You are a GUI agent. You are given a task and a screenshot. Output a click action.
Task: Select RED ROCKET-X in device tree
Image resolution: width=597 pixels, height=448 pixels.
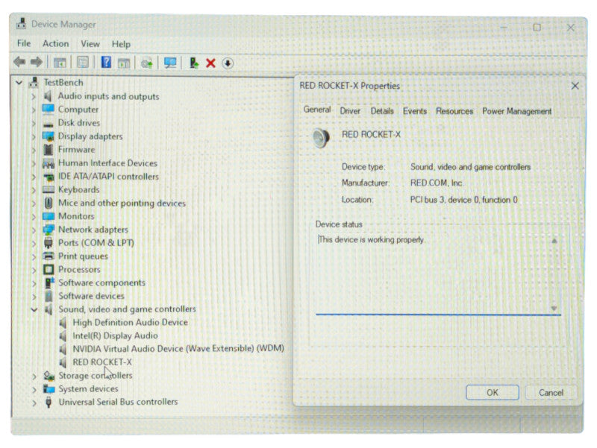pos(102,362)
